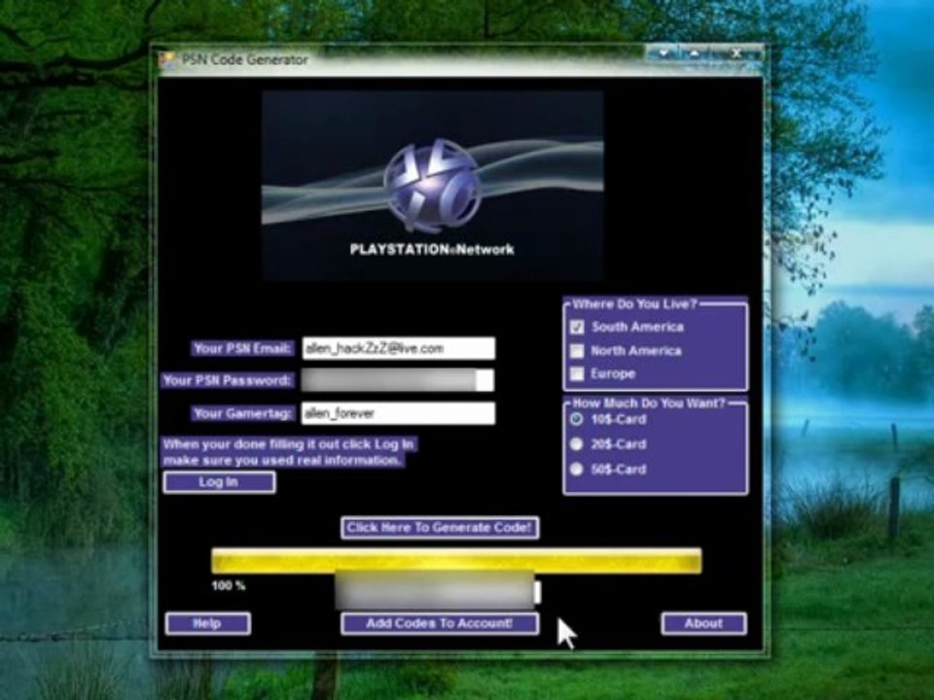Select the 10$-Card radio option

(576, 419)
